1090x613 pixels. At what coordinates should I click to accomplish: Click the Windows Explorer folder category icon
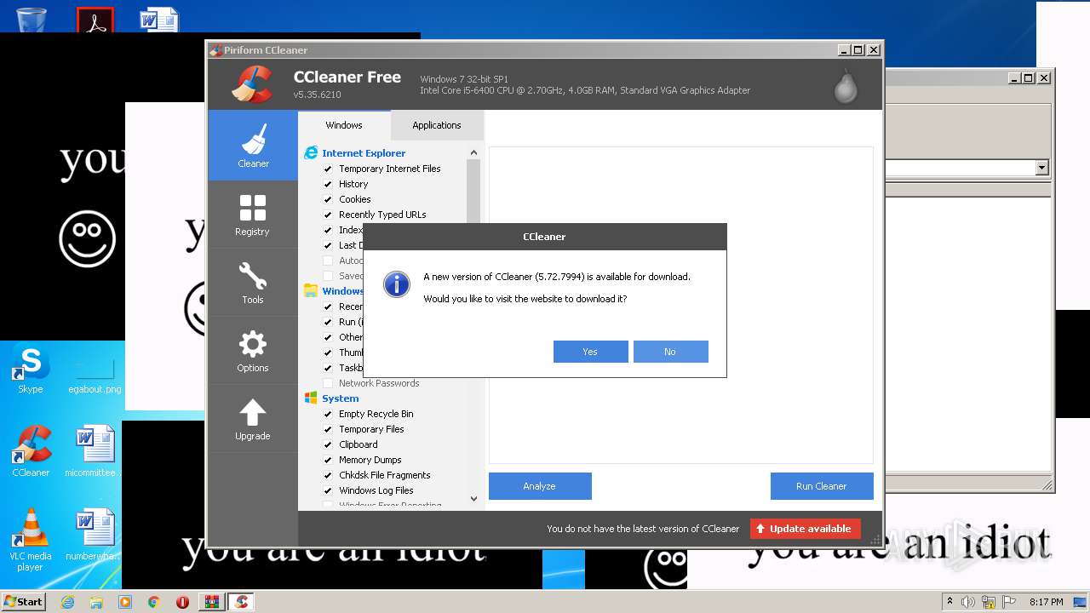point(311,291)
